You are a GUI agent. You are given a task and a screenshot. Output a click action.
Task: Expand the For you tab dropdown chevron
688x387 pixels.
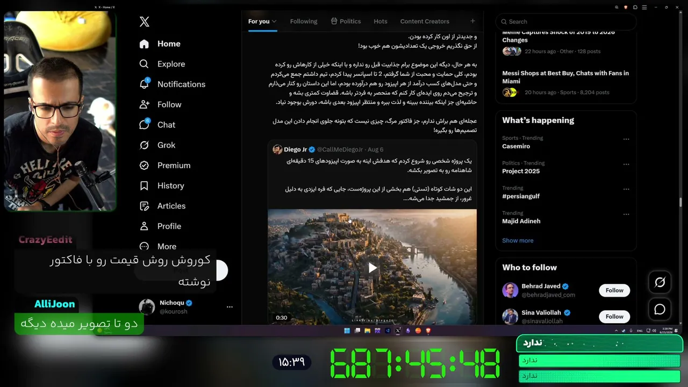coord(274,21)
